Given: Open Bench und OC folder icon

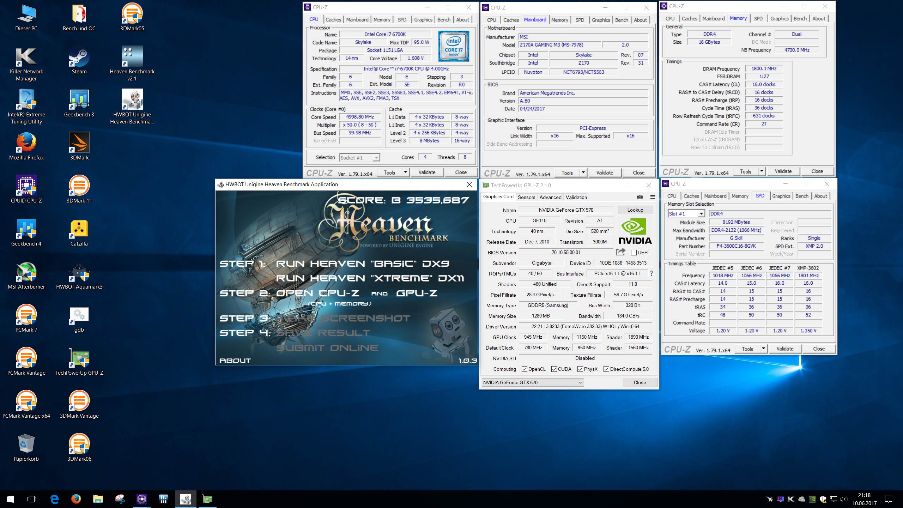Looking at the screenshot, I should [79, 17].
